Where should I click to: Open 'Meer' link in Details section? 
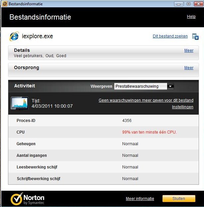pyautogui.click(x=189, y=51)
